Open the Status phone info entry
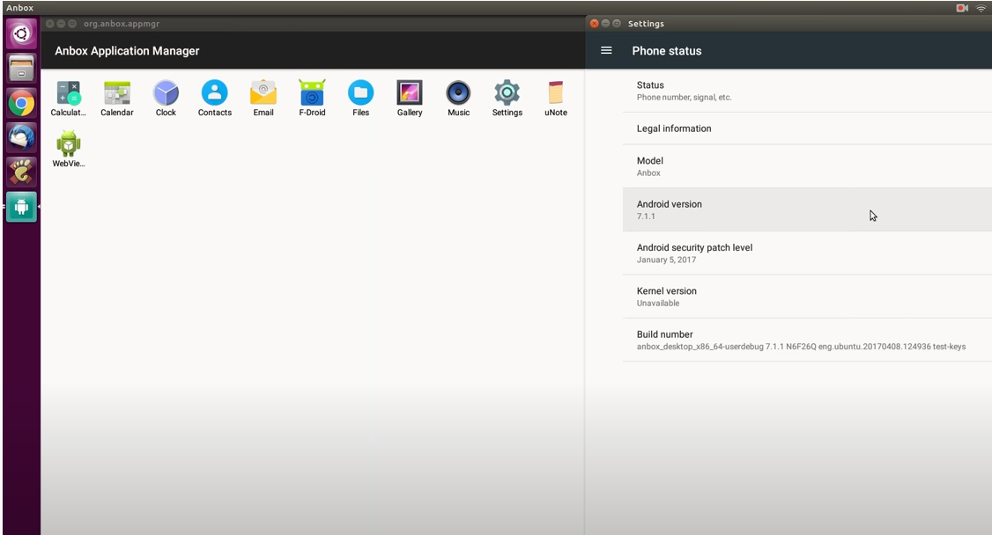The height and width of the screenshot is (535, 992). click(806, 91)
